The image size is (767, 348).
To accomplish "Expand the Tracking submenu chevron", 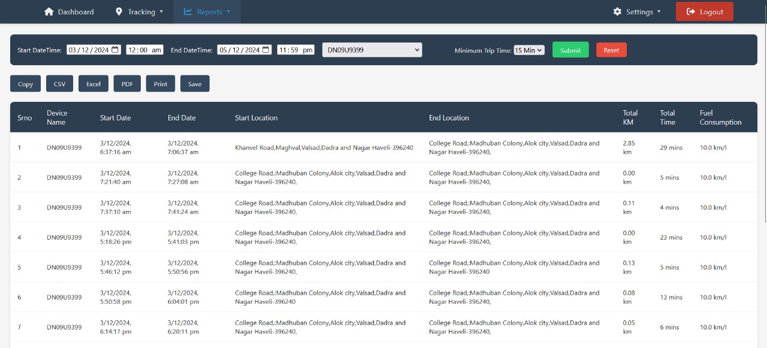I will 160,11.
